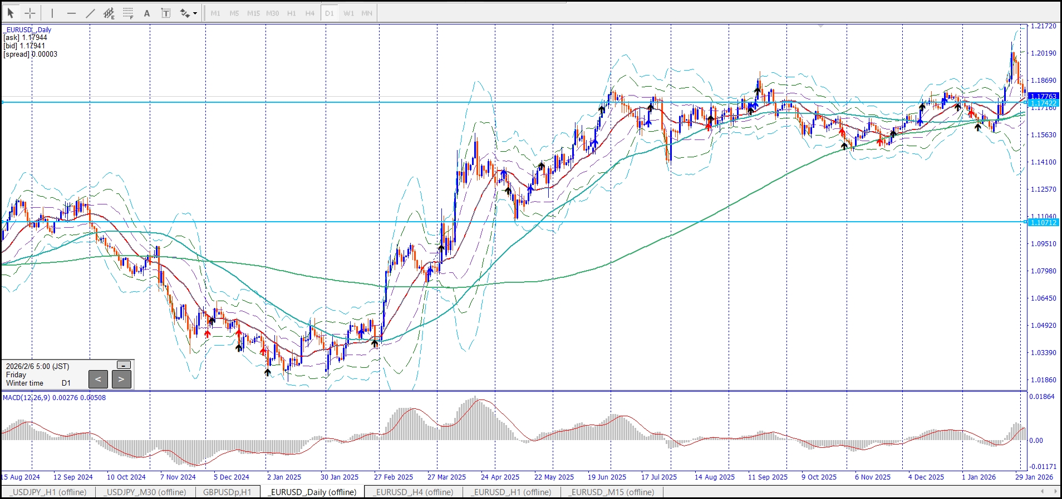Click the previous '<' button in time panel
The width and height of the screenshot is (1062, 499).
[x=98, y=380]
